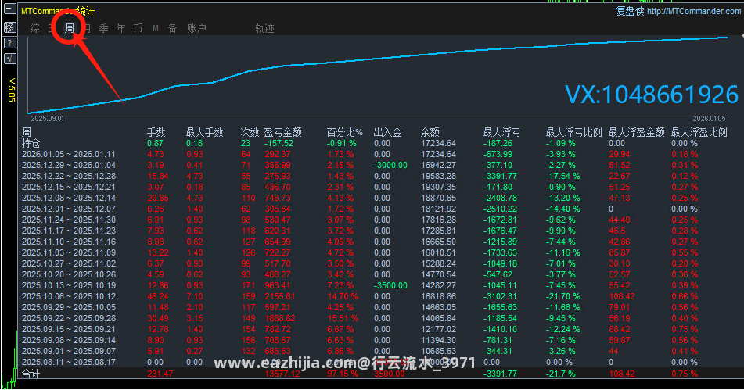Collapse the panel with the minus icon
744x390 pixels.
tap(10, 9)
